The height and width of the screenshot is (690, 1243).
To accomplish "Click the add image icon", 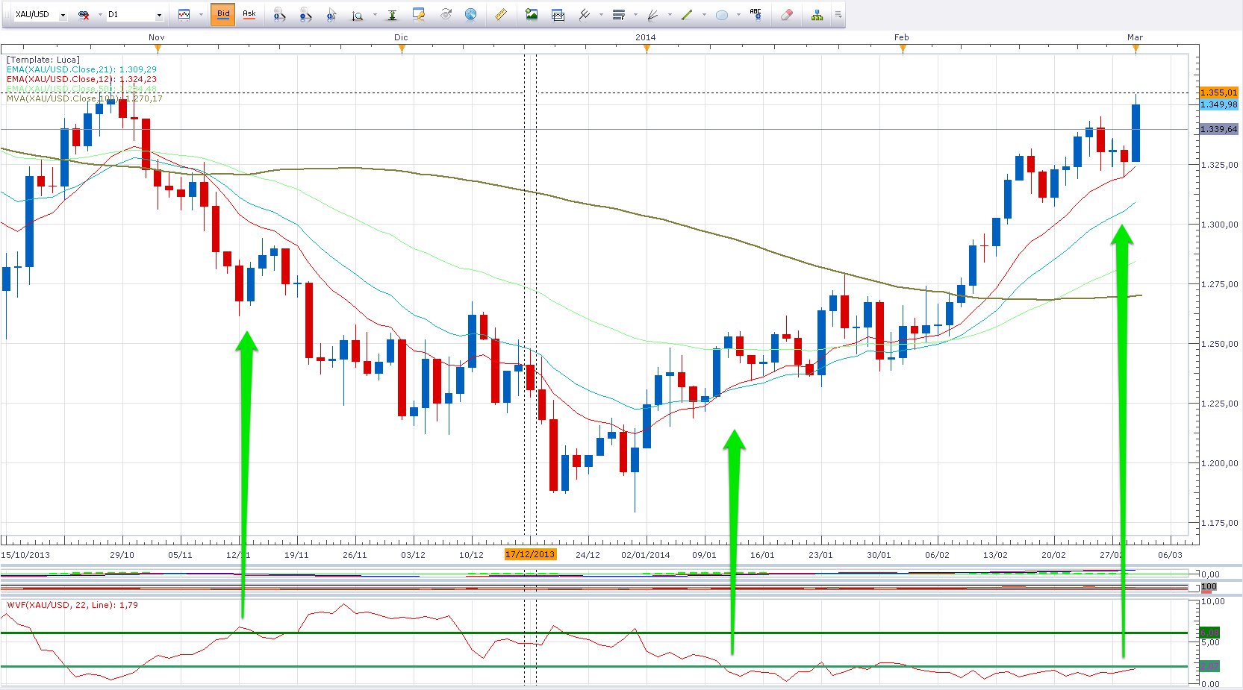I will click(532, 14).
